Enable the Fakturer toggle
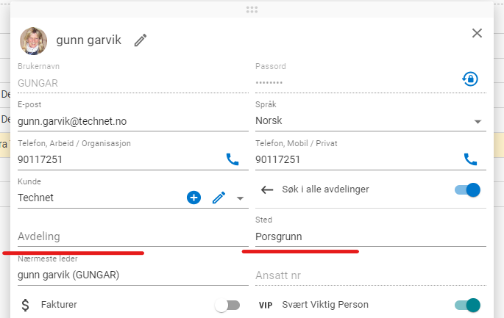The height and width of the screenshot is (318, 504). click(x=227, y=305)
